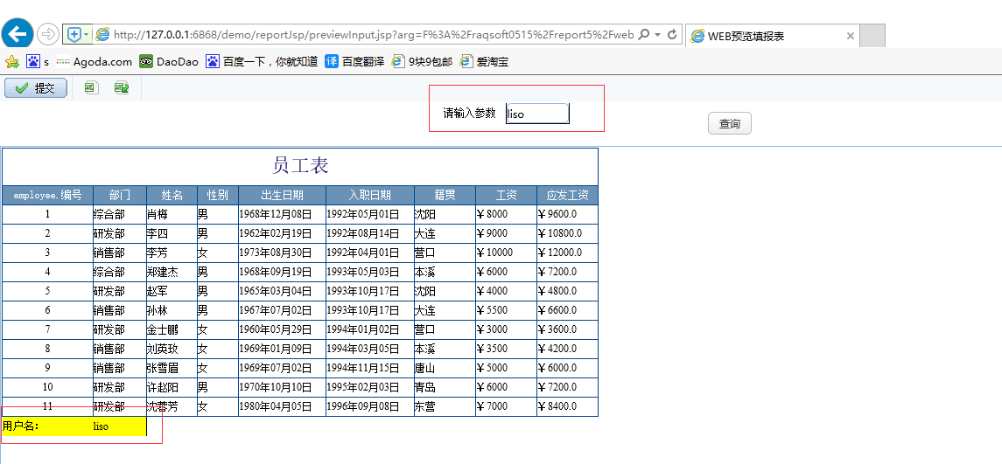Click the payable salary ￥9600.0
The width and height of the screenshot is (1002, 464).
(x=567, y=214)
